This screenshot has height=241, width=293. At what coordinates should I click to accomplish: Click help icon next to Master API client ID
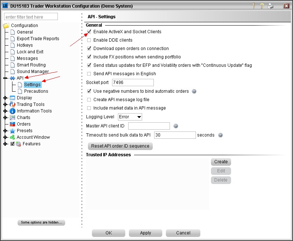click(176, 126)
